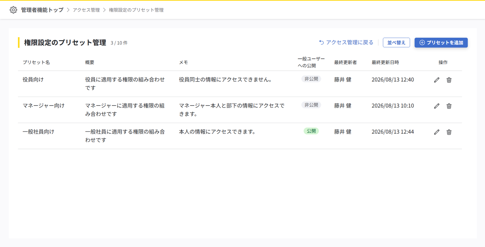Delete the 役員向け preset with trash icon

(449, 80)
